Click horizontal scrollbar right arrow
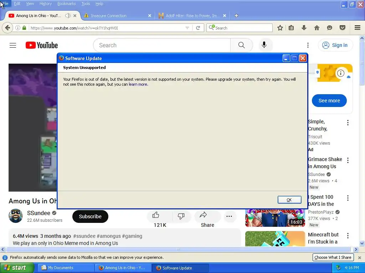The height and width of the screenshot is (273, 365). coord(356,249)
